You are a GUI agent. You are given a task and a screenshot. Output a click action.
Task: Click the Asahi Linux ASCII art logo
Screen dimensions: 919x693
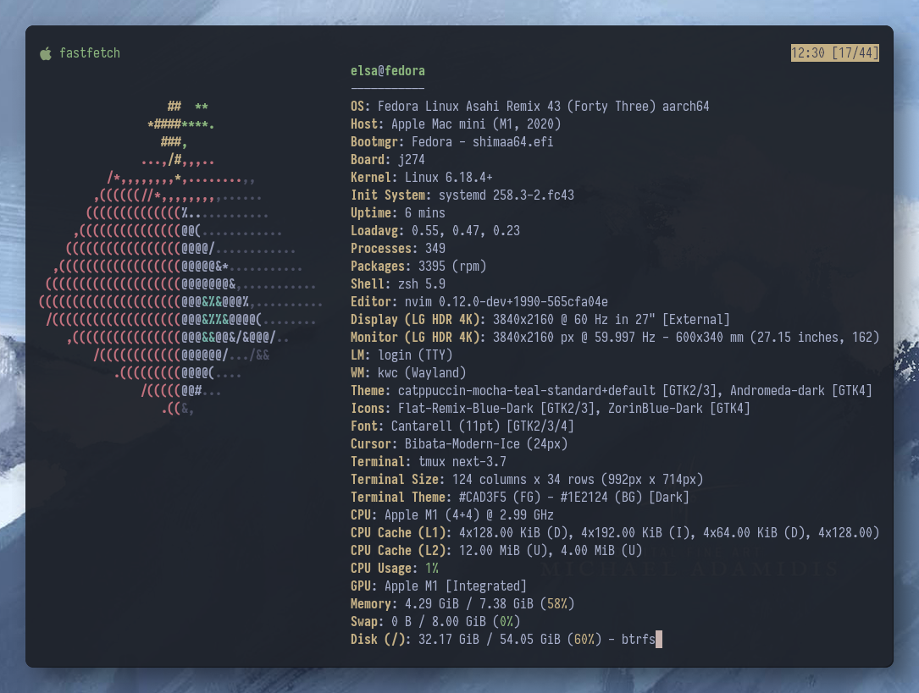point(180,257)
